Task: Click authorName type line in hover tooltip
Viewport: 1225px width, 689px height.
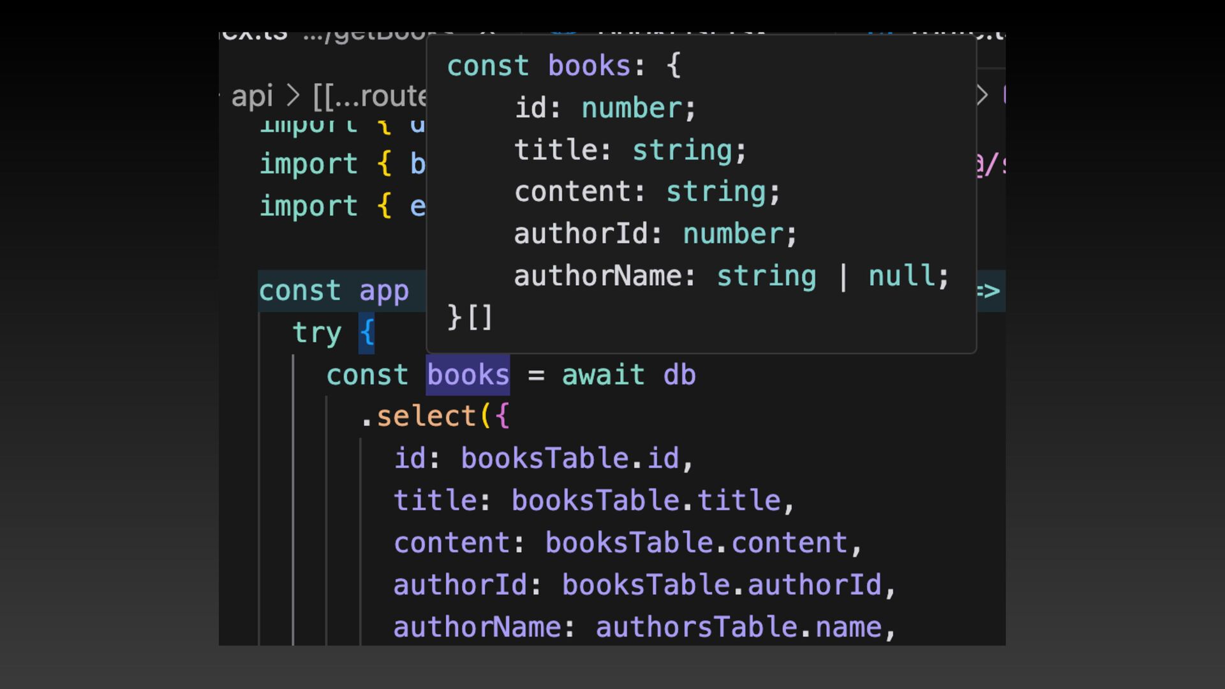Action: click(x=731, y=276)
